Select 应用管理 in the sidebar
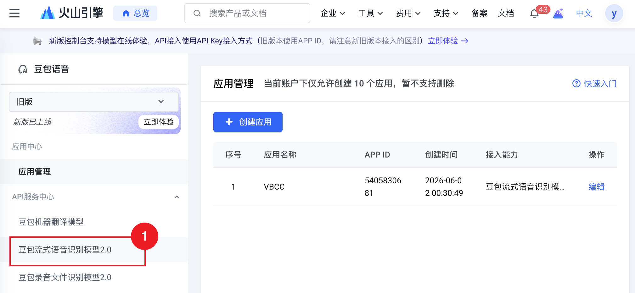This screenshot has width=635, height=293. click(x=94, y=172)
